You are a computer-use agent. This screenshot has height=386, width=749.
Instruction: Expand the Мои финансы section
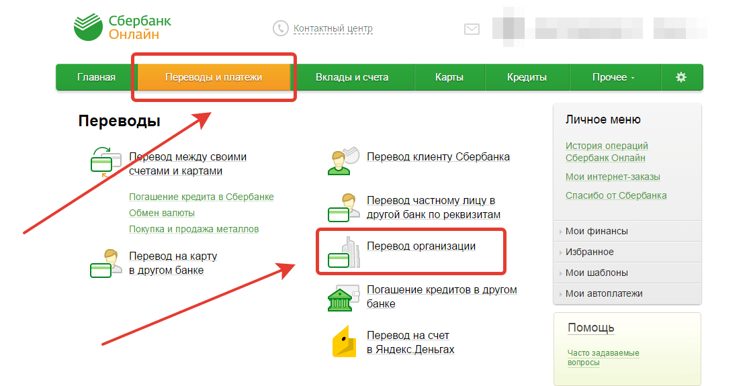click(627, 231)
